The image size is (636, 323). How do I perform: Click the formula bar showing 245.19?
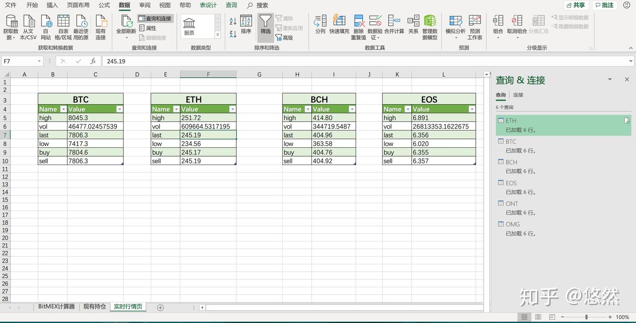click(366, 61)
